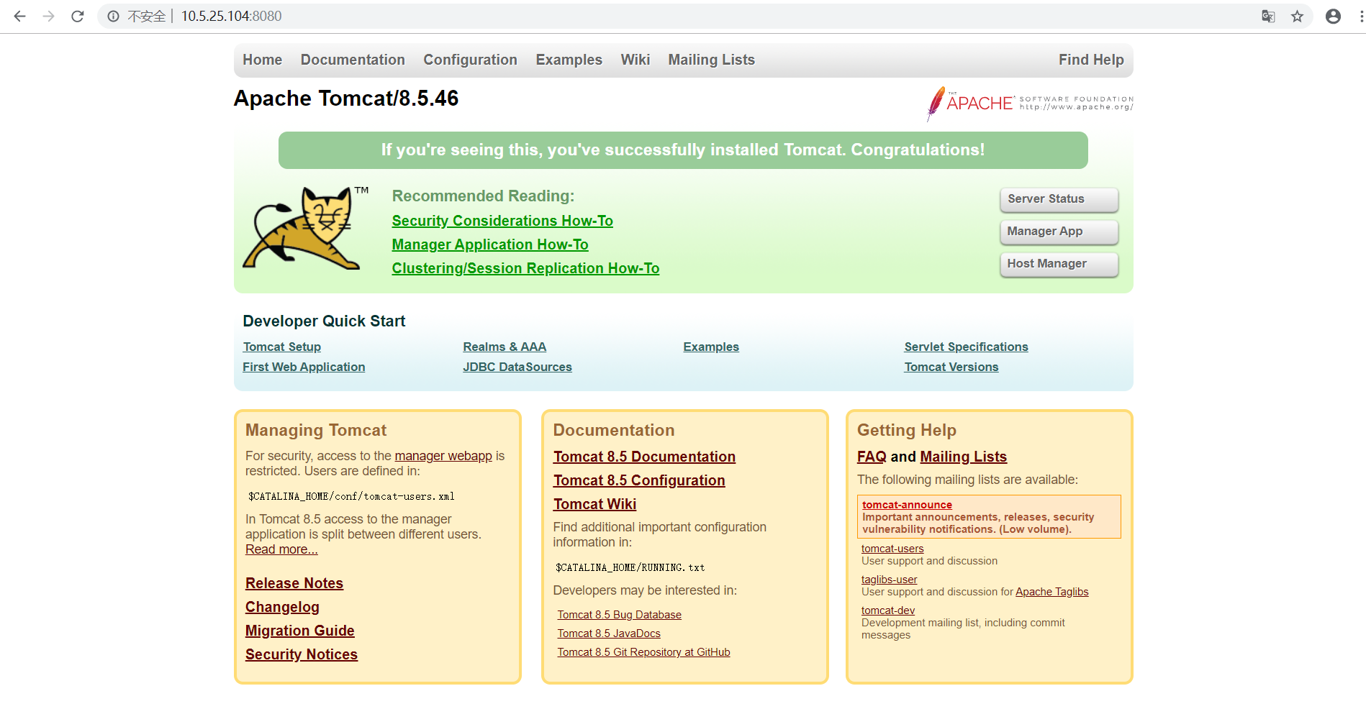Open Tomcat 8.5 Git Repository at GitHub
This screenshot has width=1366, height=709.
click(x=643, y=652)
